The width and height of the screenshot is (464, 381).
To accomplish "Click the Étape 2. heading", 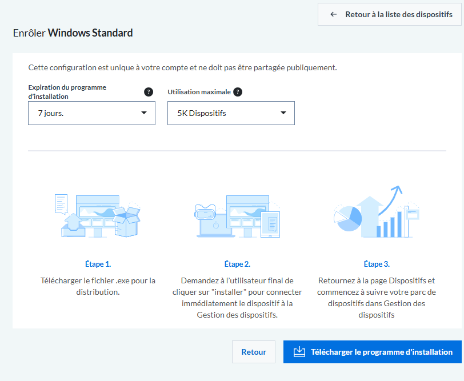I will coord(237,264).
